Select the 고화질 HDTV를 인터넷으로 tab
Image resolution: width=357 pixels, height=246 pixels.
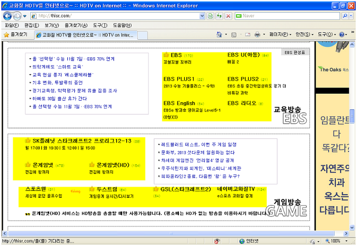tap(86, 35)
